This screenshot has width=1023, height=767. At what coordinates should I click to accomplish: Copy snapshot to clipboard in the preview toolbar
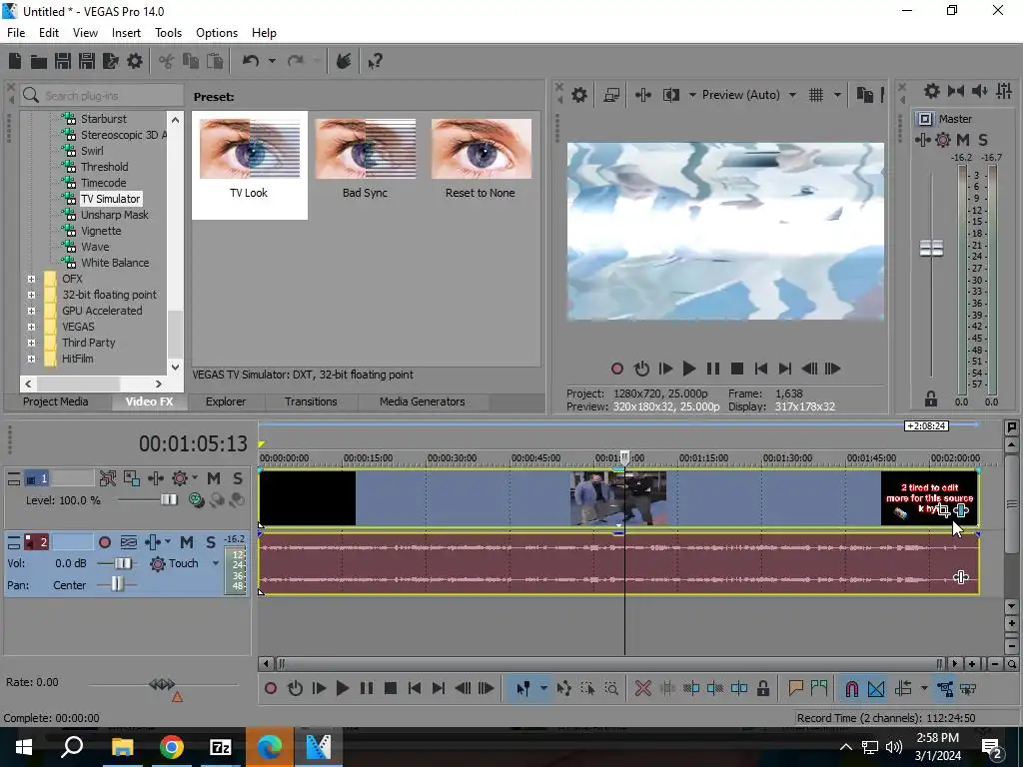(x=865, y=95)
